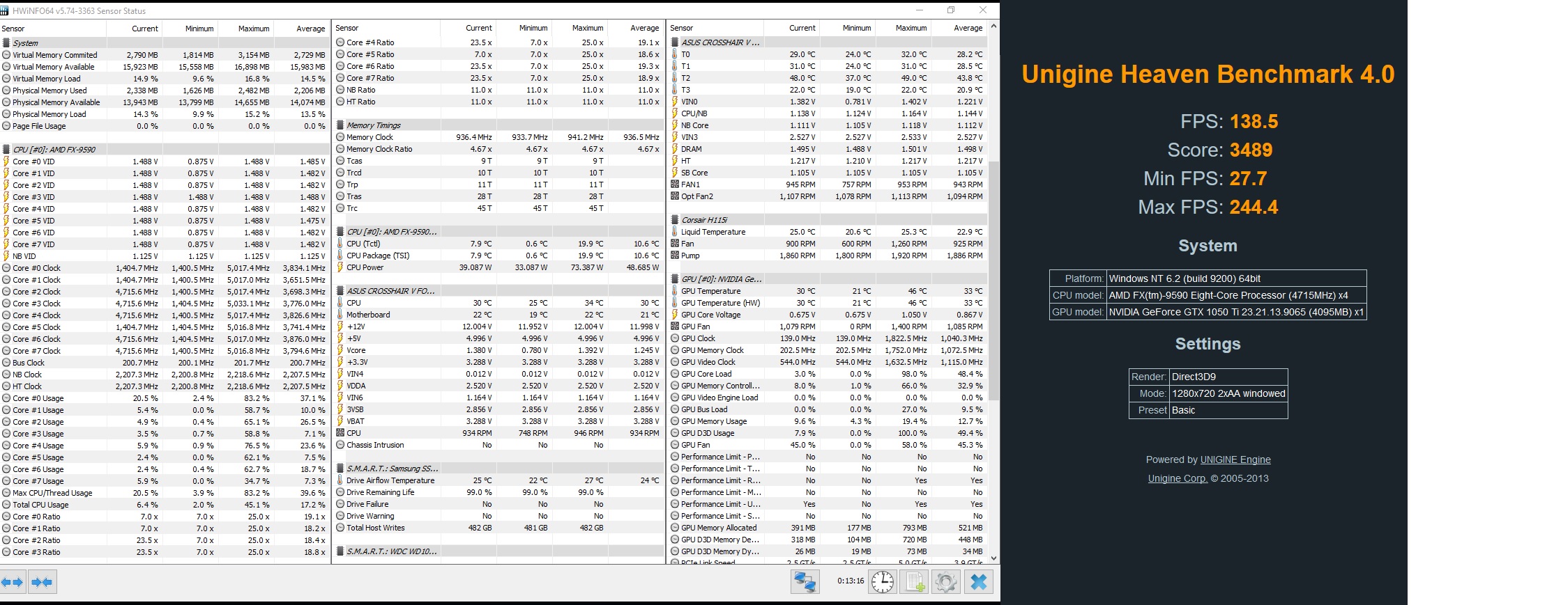This screenshot has height=605, width=1554.
Task: Select the CPU Power row
Action: (x=498, y=267)
